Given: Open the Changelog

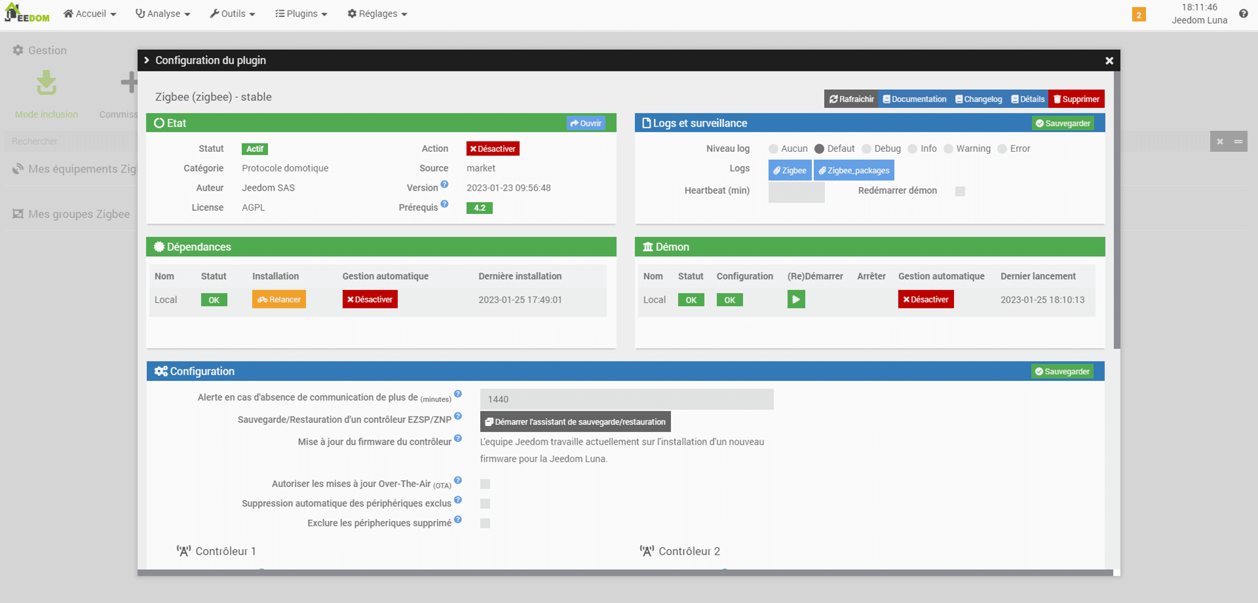Looking at the screenshot, I should (978, 99).
